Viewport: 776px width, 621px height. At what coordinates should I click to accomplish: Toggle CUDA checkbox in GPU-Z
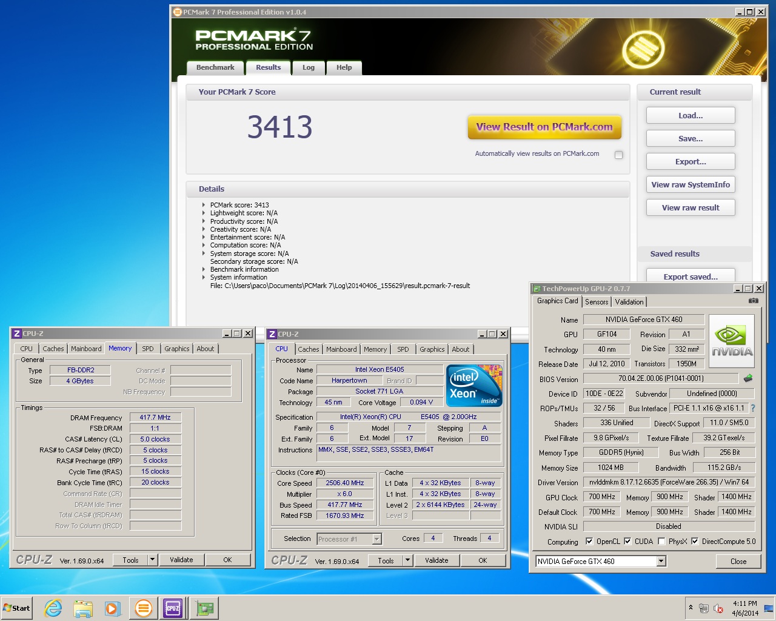pyautogui.click(x=627, y=542)
